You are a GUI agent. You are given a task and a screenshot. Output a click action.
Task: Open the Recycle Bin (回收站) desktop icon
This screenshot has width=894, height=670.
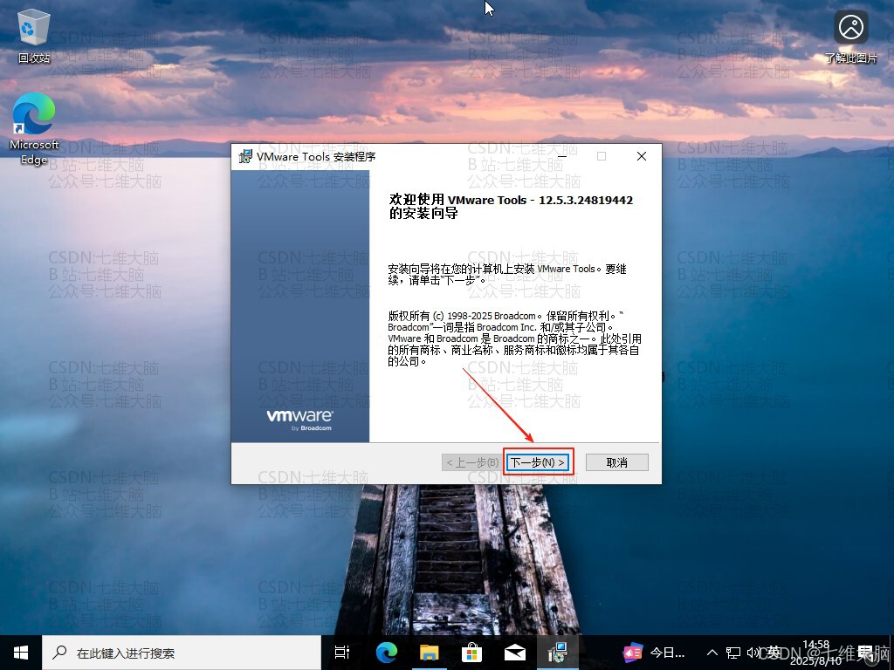click(x=34, y=36)
